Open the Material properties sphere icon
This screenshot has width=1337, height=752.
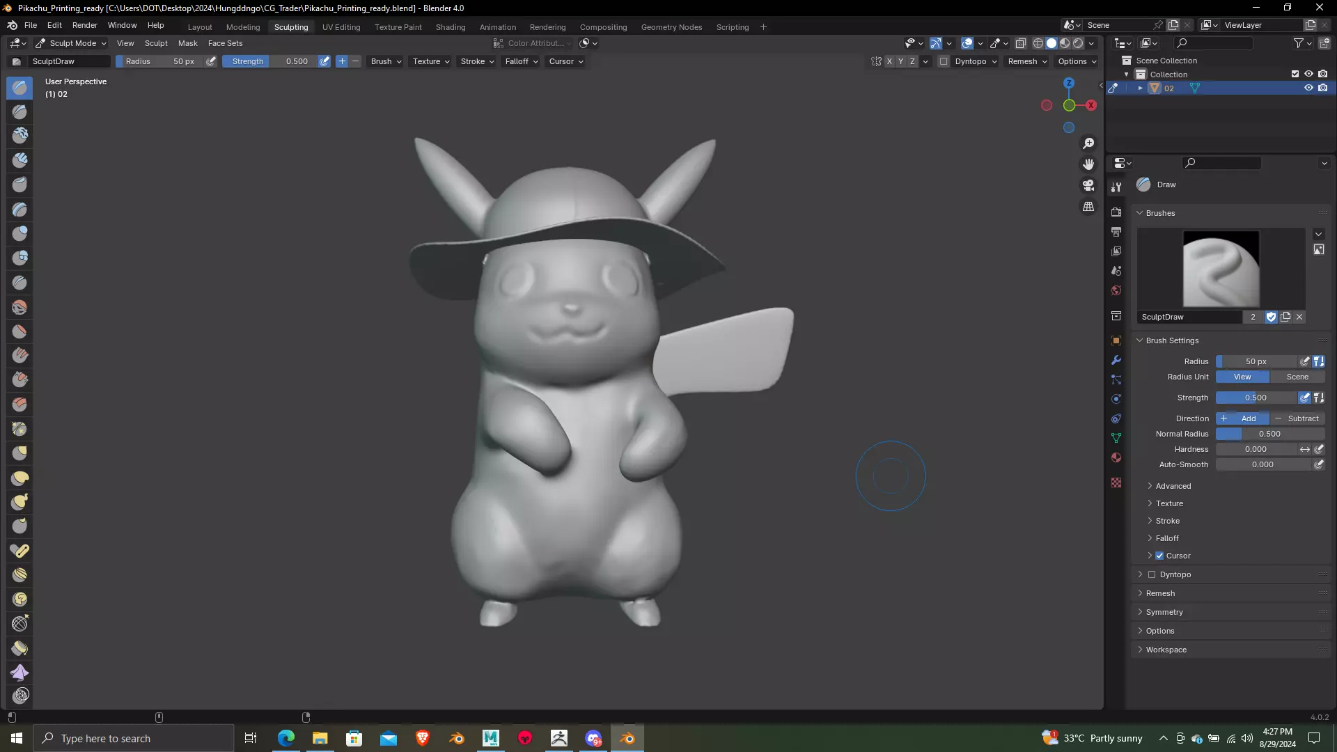click(1116, 457)
